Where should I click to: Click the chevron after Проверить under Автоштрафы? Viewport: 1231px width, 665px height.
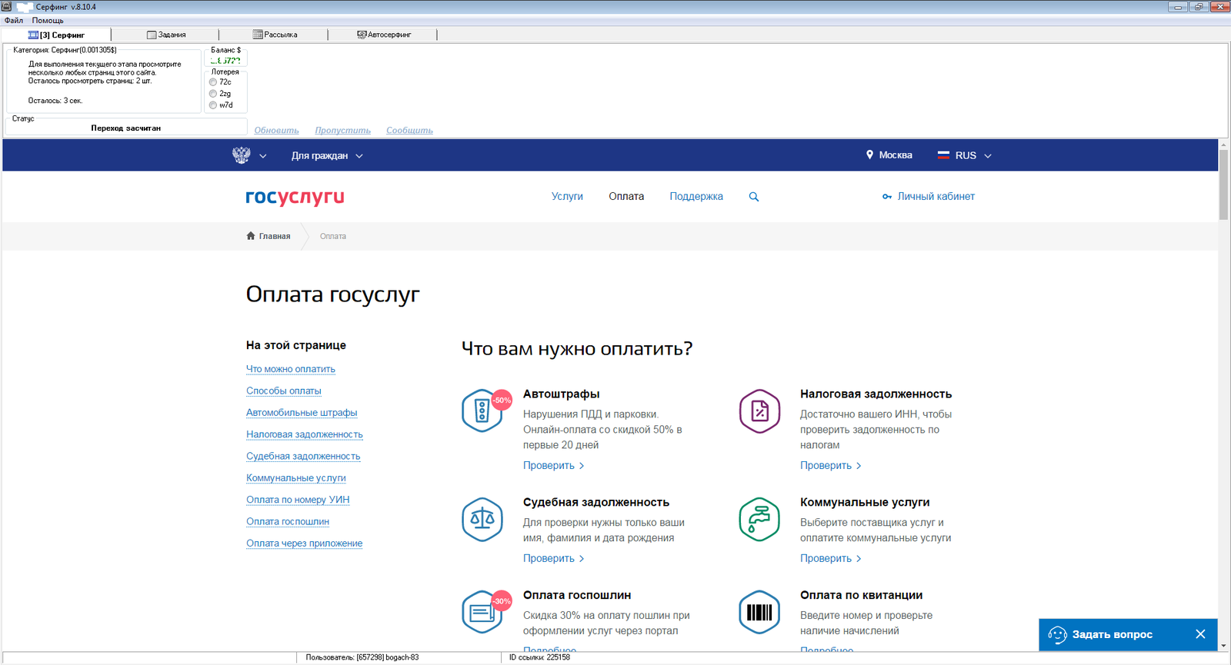582,466
